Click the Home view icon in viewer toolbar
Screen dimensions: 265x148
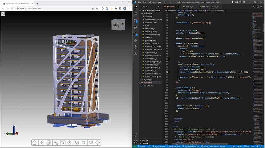click(35, 143)
